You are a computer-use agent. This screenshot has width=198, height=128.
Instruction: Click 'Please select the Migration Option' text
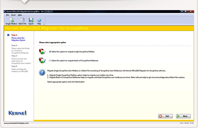point(18,39)
